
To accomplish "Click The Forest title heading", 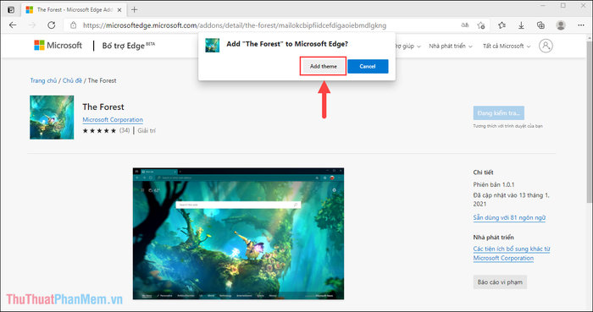I will (103, 107).
